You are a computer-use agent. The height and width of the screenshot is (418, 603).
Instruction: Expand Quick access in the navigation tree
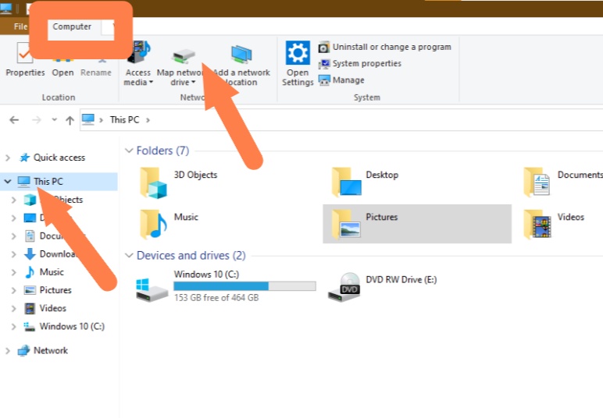(x=7, y=158)
